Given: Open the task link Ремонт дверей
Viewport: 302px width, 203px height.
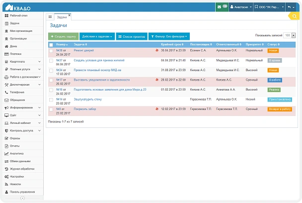Looking at the screenshot, I should pos(83,50).
